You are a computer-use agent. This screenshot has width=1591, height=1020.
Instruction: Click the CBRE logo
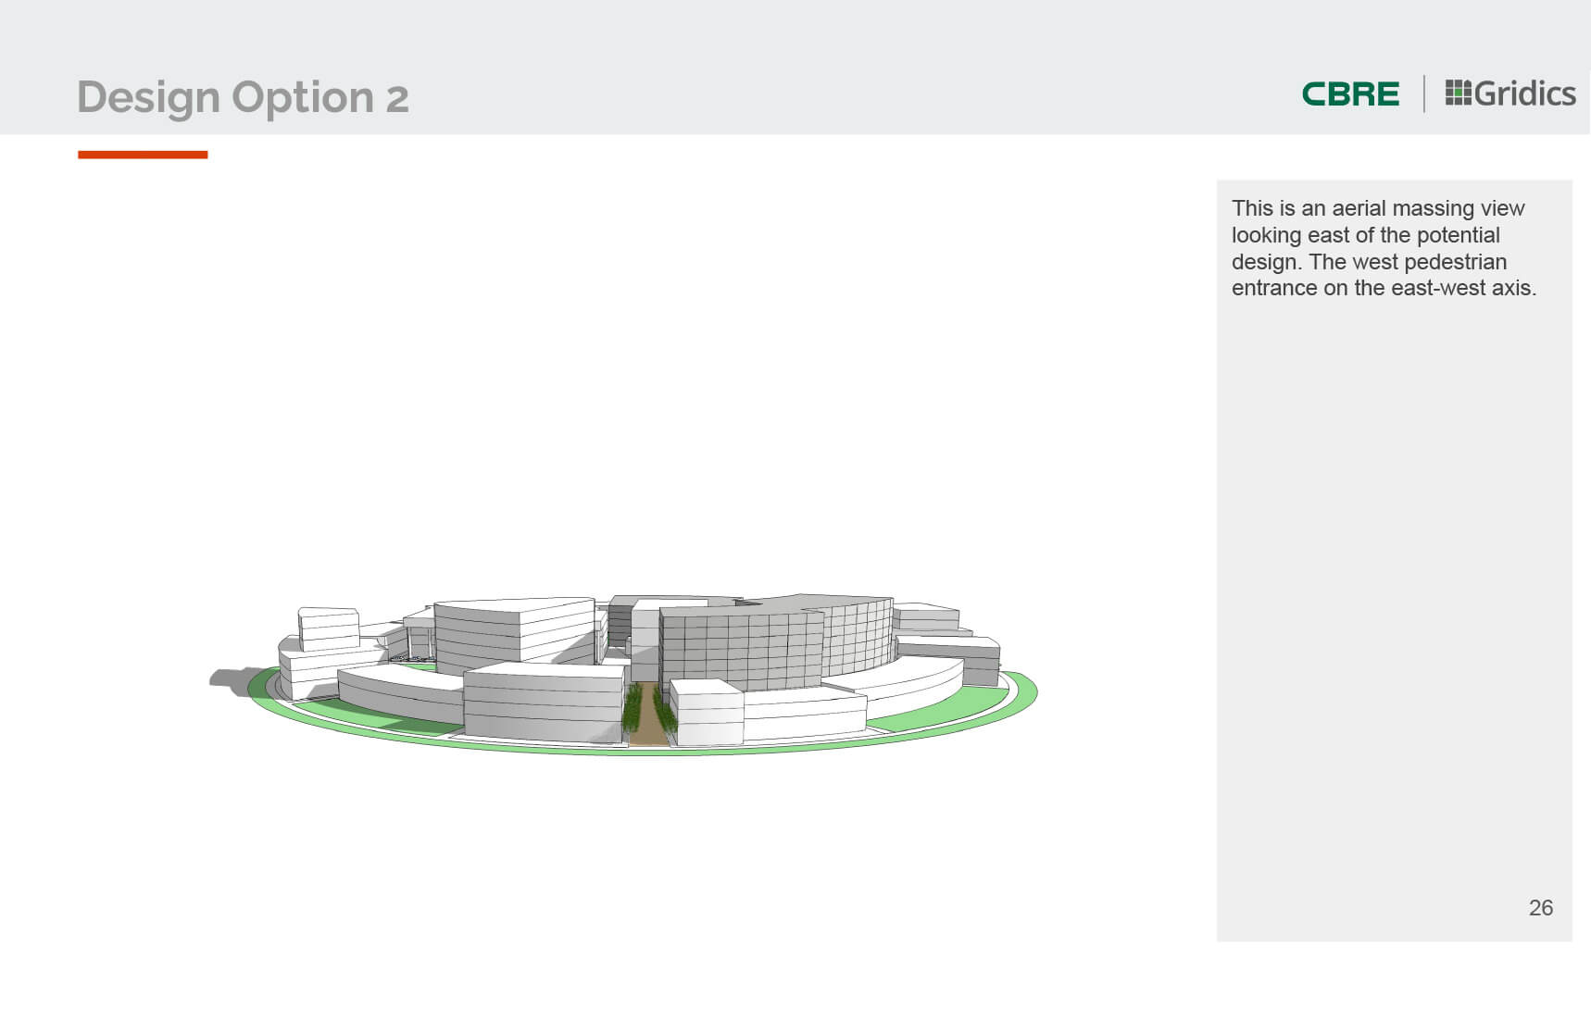[1350, 93]
